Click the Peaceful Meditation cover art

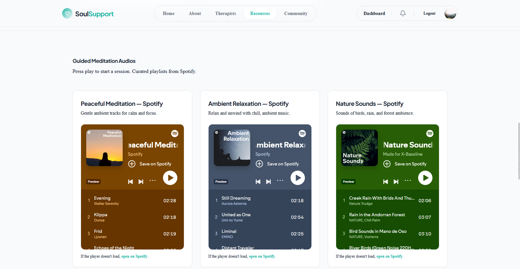tap(104, 148)
